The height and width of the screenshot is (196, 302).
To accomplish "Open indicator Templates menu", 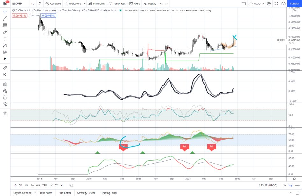I will pos(117,3).
